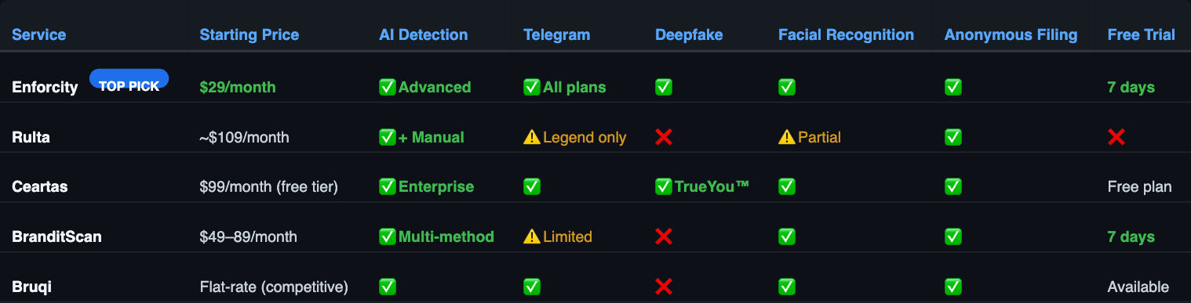Image resolution: width=1191 pixels, height=303 pixels.
Task: Click Enforcity's Anonymous Filing green checkmark
Action: tap(953, 87)
